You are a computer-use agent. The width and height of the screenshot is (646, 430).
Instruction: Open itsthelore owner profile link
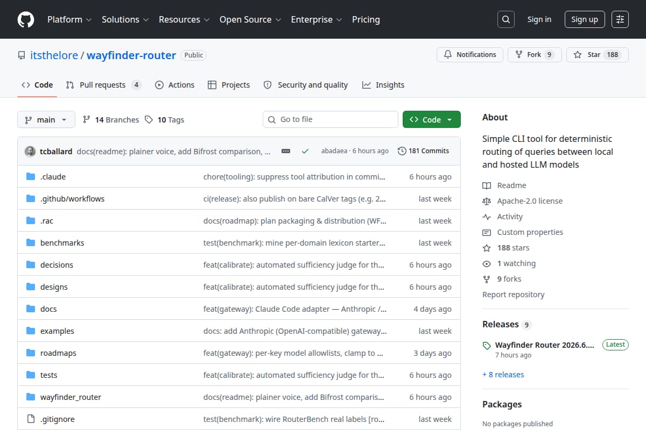[54, 55]
